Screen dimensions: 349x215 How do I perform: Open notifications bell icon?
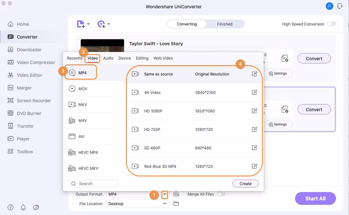click(x=23, y=207)
